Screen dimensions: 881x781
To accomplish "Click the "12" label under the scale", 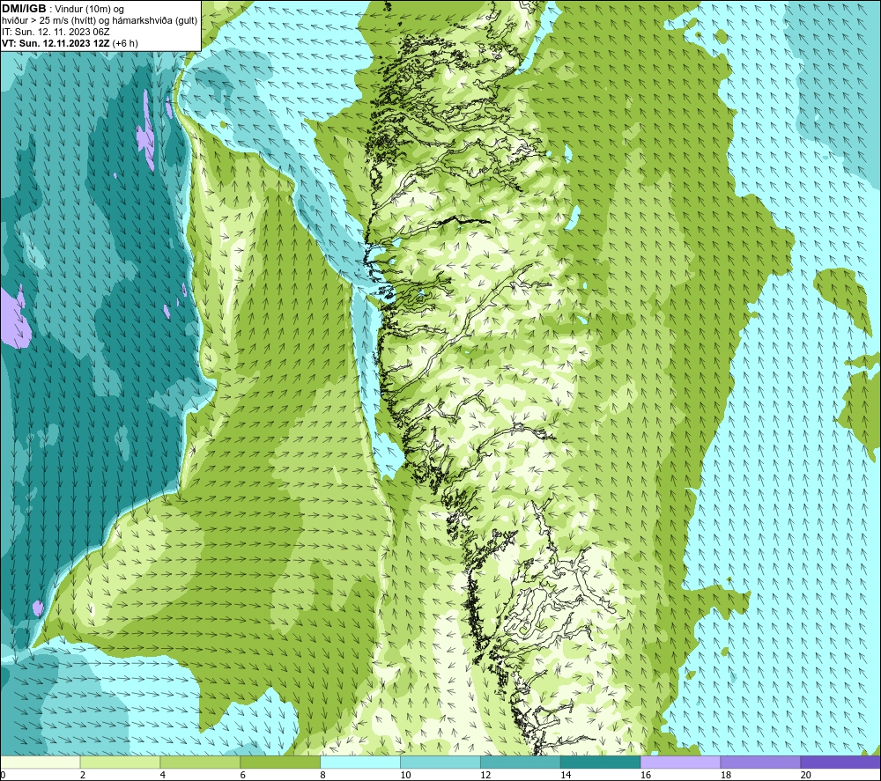I will click(x=485, y=776).
